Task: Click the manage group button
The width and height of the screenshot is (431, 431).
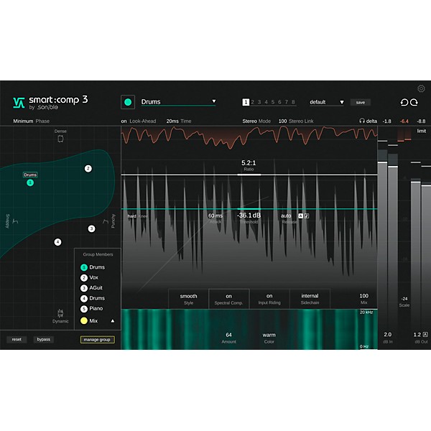Action: click(x=97, y=340)
